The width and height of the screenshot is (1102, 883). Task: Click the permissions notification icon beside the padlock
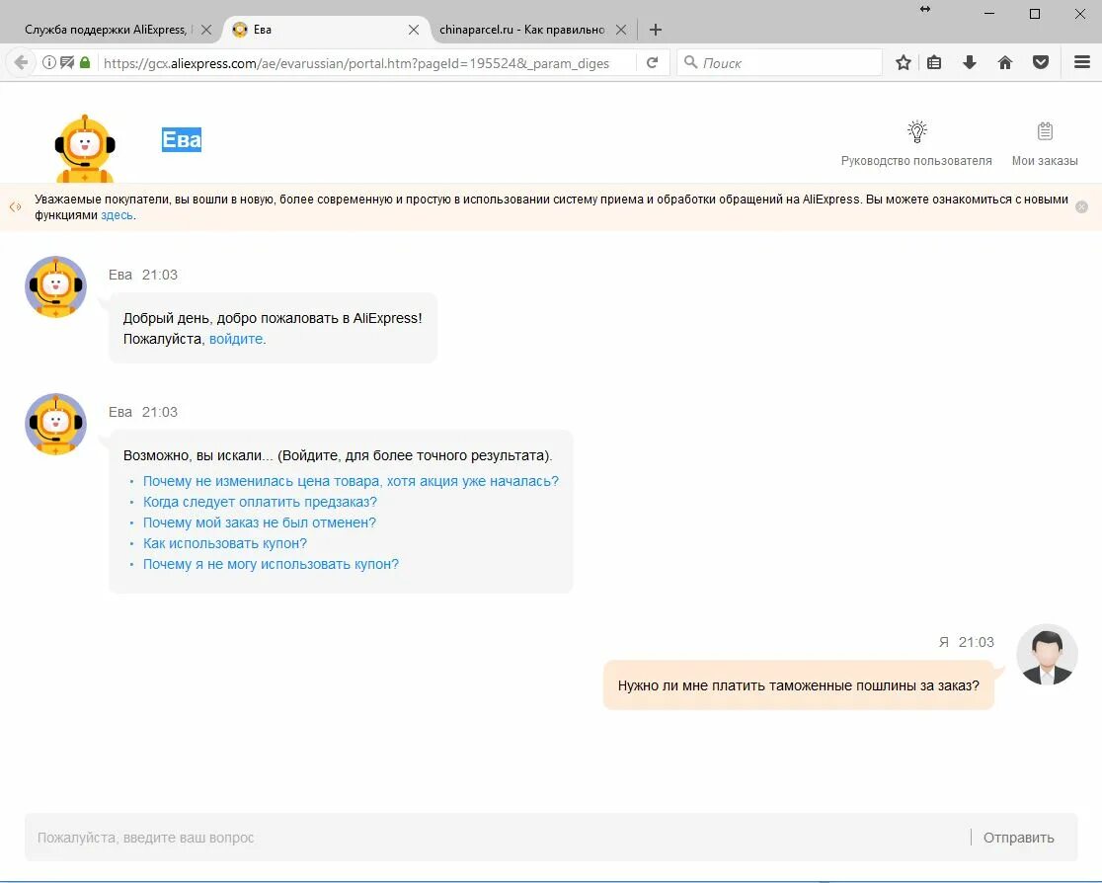[67, 62]
